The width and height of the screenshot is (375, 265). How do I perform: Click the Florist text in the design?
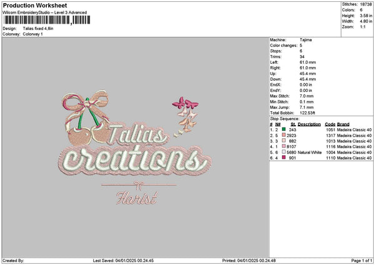click(x=136, y=200)
